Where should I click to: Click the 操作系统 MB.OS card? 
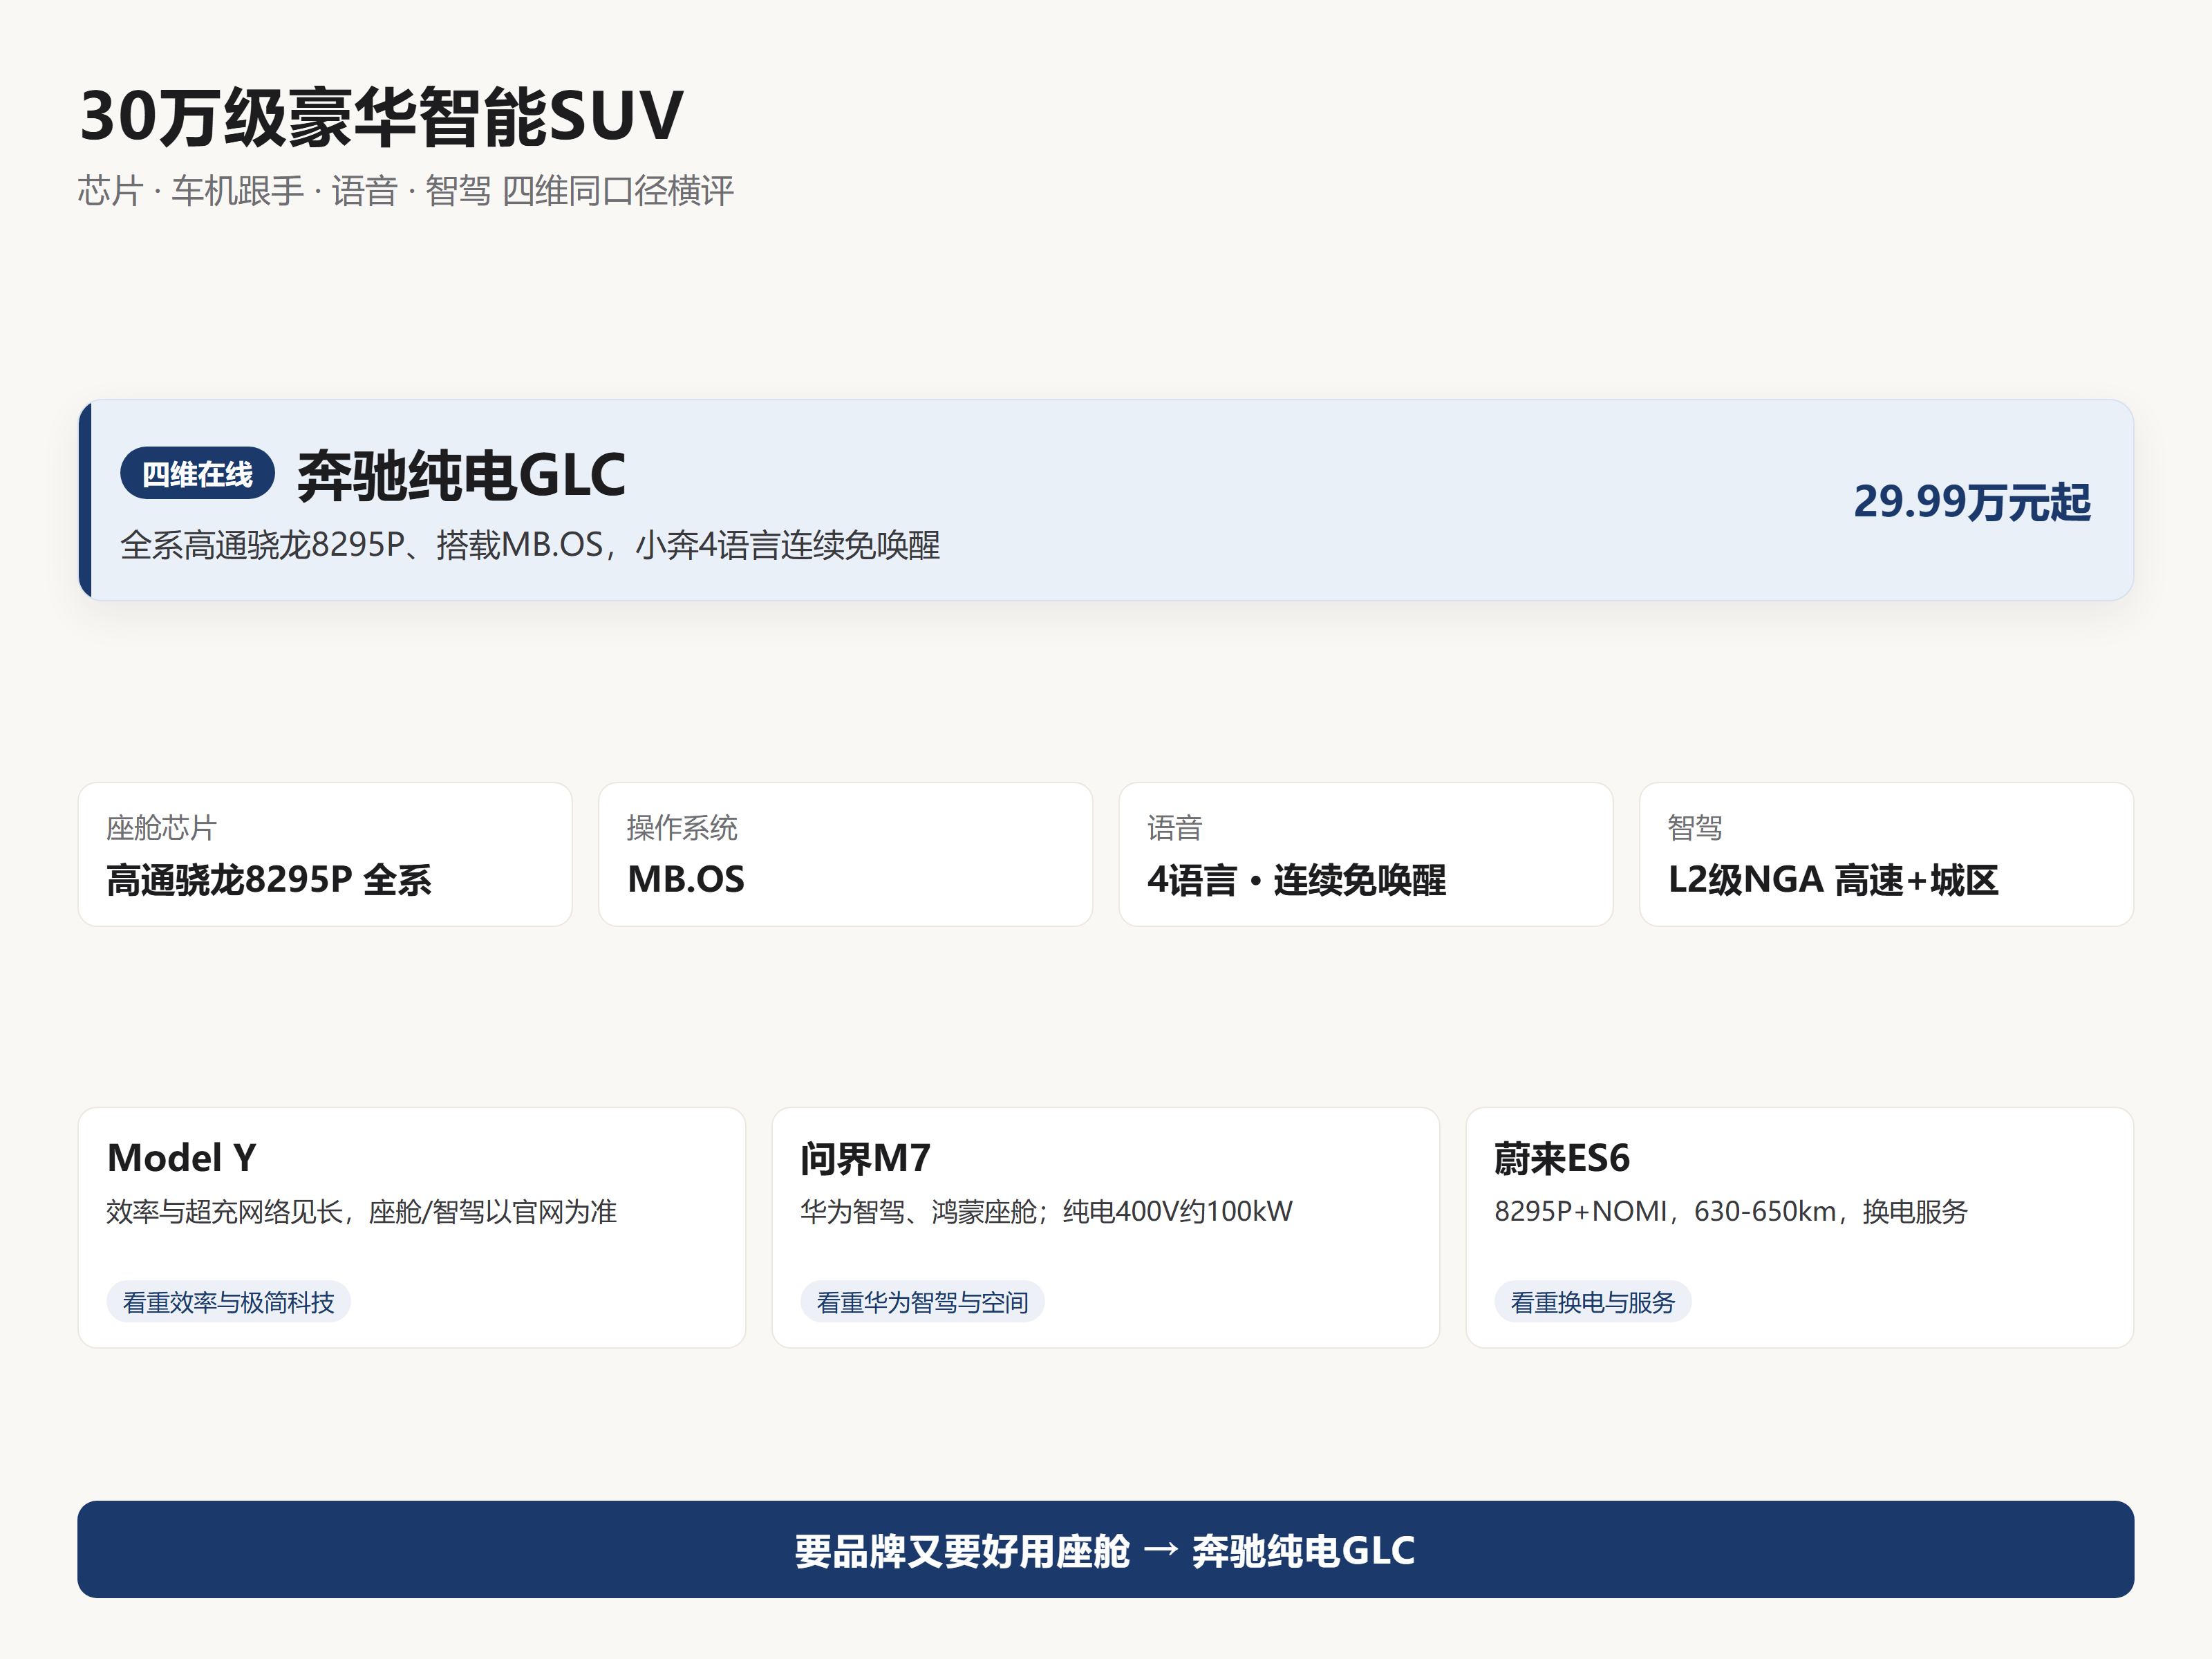click(845, 854)
